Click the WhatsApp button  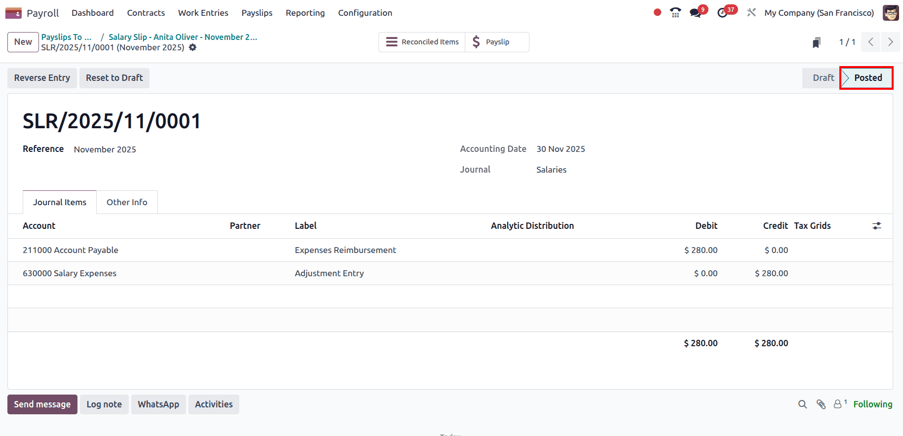pyautogui.click(x=158, y=404)
